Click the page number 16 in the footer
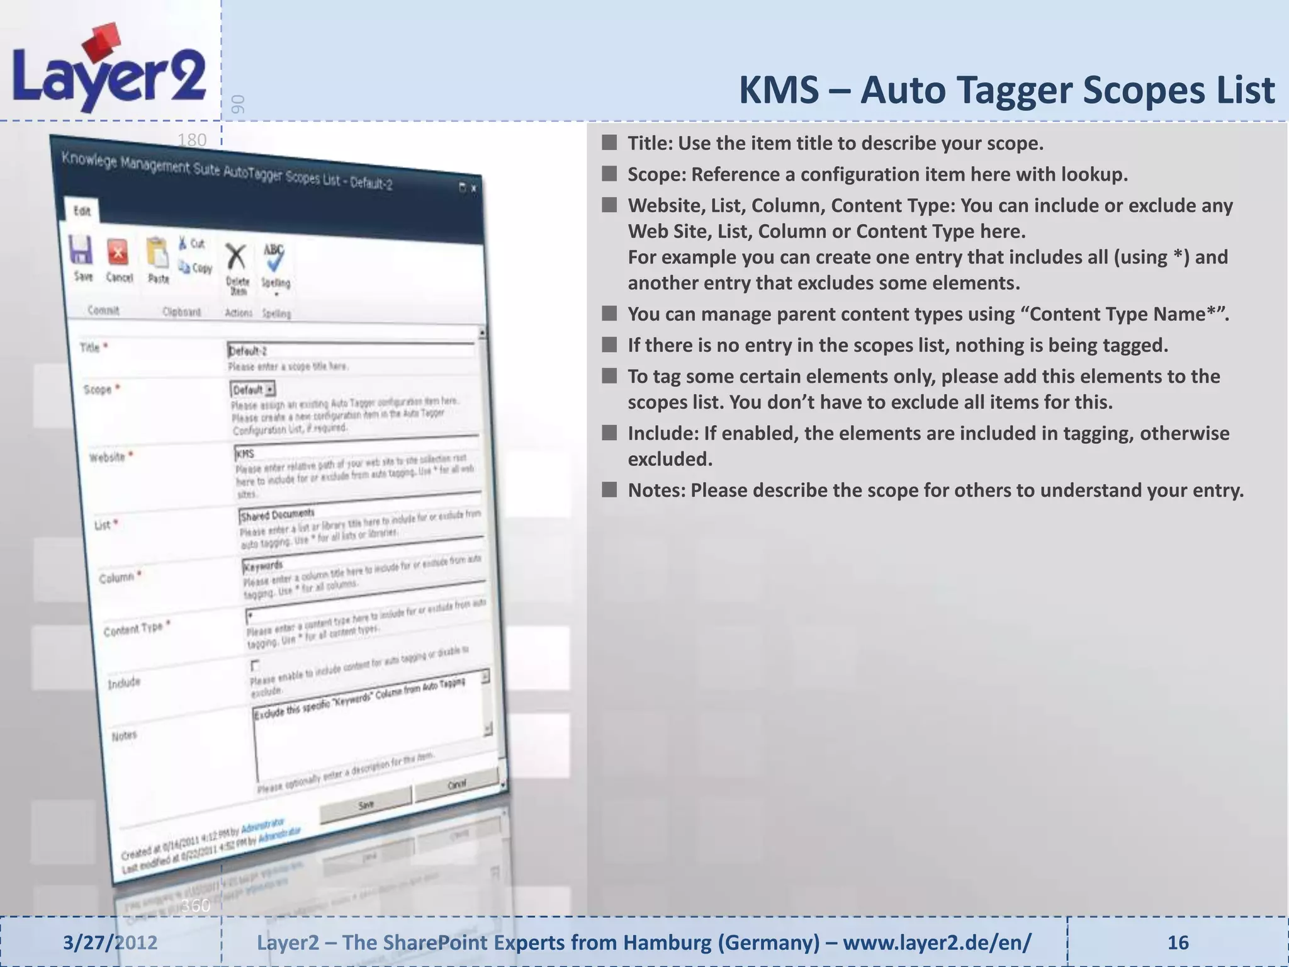This screenshot has height=967, width=1289. tap(1178, 942)
